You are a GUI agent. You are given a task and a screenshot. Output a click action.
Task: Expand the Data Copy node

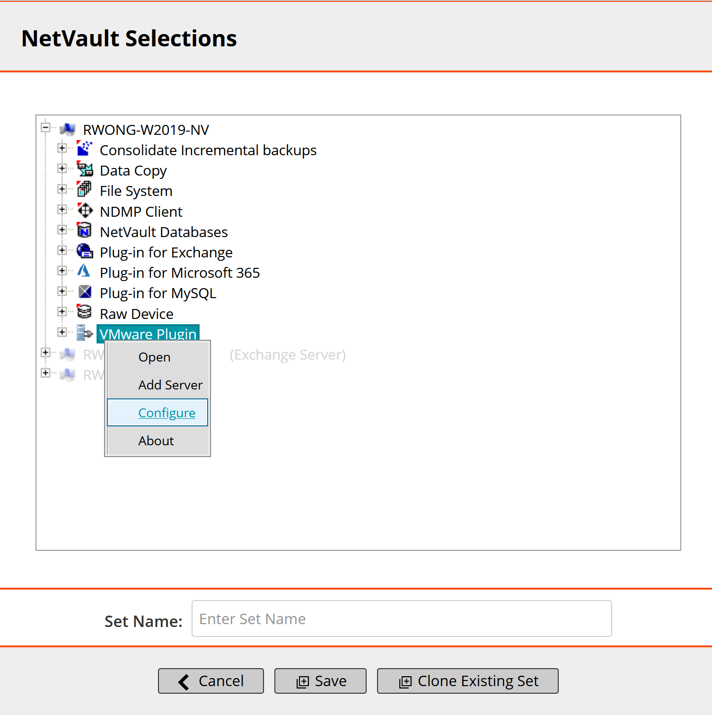click(62, 168)
